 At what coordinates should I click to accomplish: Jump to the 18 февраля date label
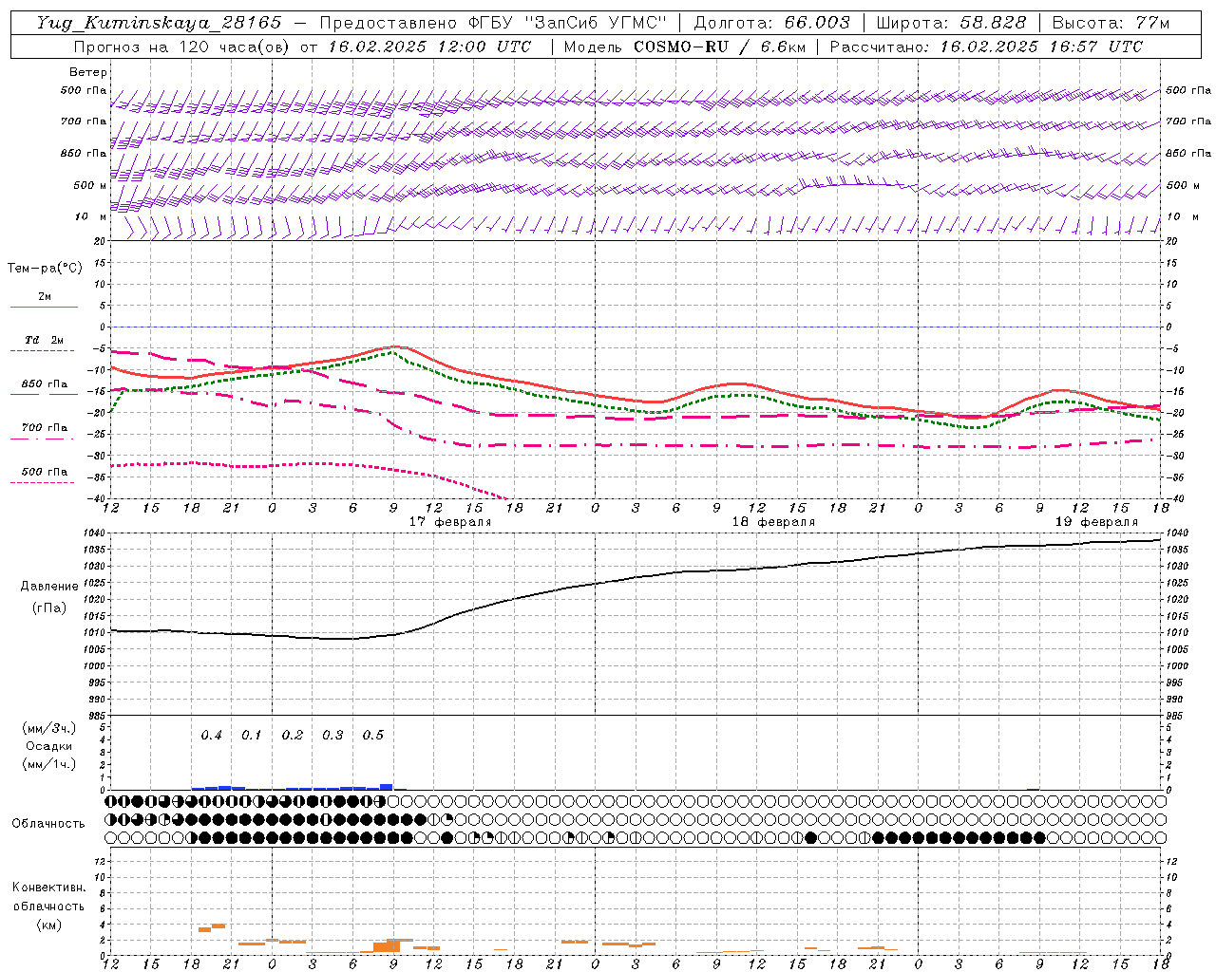[x=773, y=522]
